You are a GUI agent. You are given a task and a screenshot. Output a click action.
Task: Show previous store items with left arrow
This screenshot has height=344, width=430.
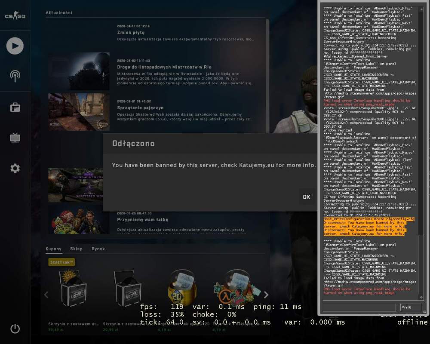[x=46, y=295]
